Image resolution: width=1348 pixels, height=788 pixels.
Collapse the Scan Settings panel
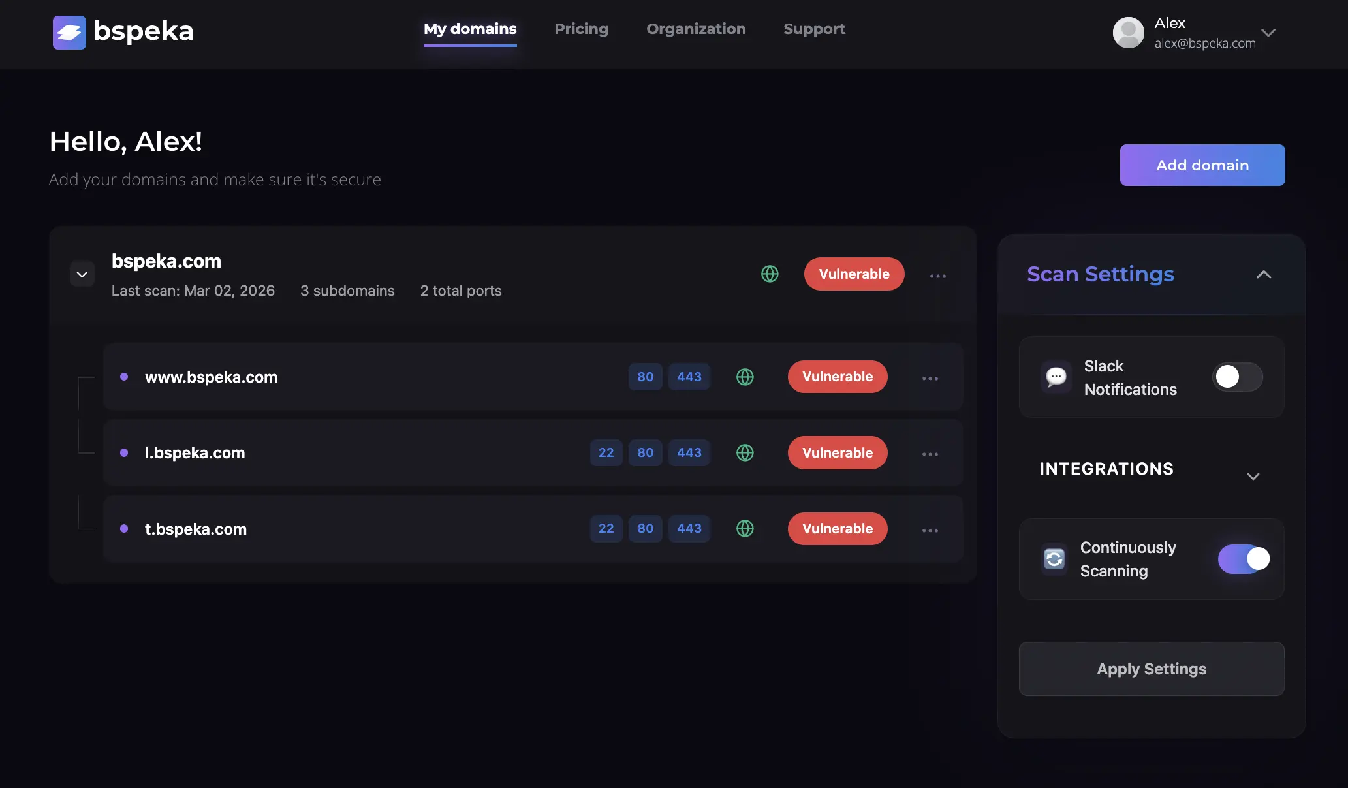click(x=1264, y=275)
